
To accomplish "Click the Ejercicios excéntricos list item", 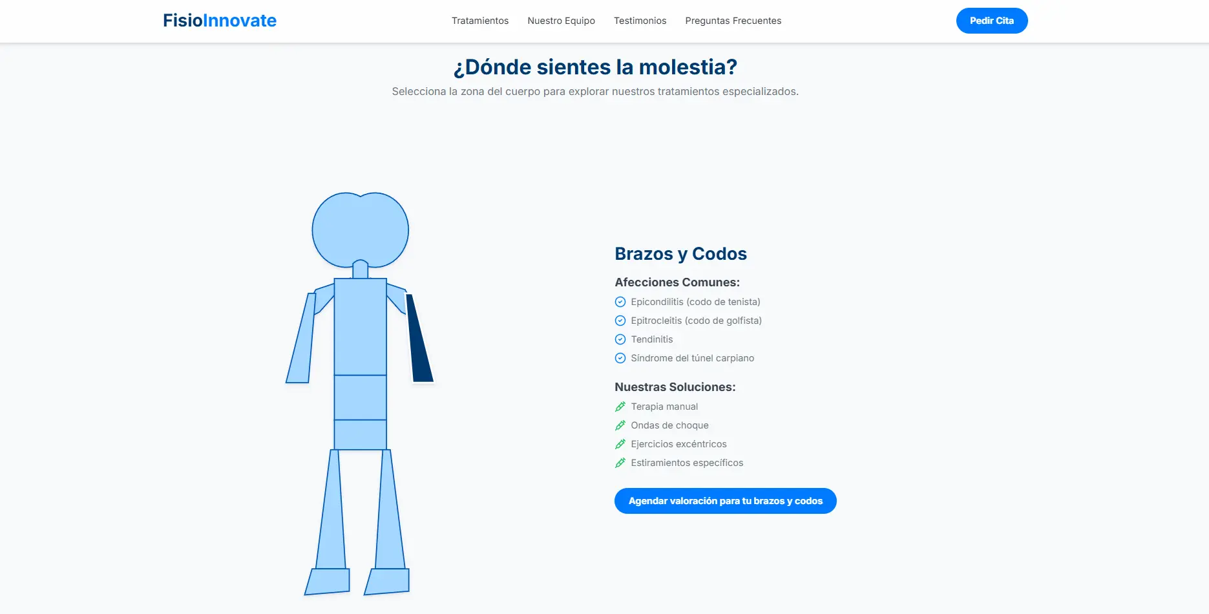I will click(x=678, y=444).
